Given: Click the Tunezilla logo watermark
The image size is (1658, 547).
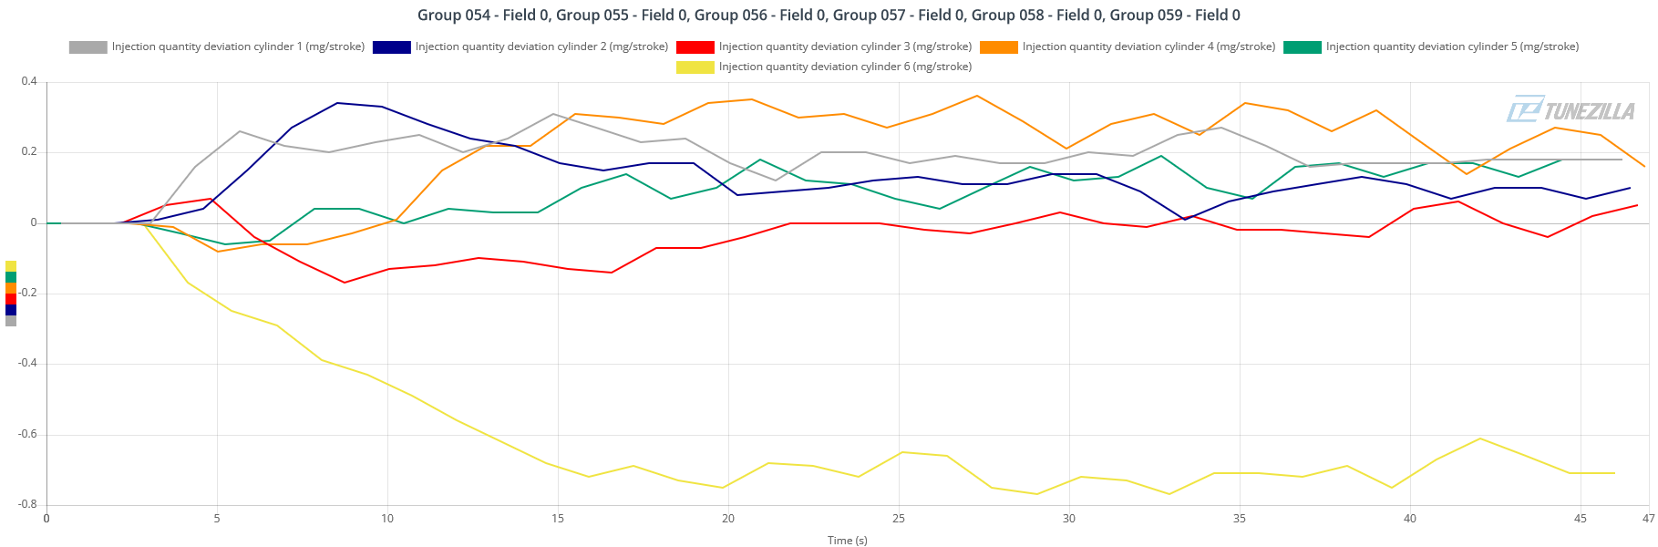Looking at the screenshot, I should point(1570,109).
